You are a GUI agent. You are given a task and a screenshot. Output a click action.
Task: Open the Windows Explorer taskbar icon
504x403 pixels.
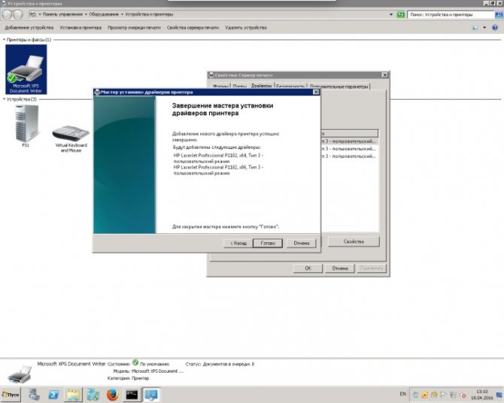pyautogui.click(x=74, y=395)
